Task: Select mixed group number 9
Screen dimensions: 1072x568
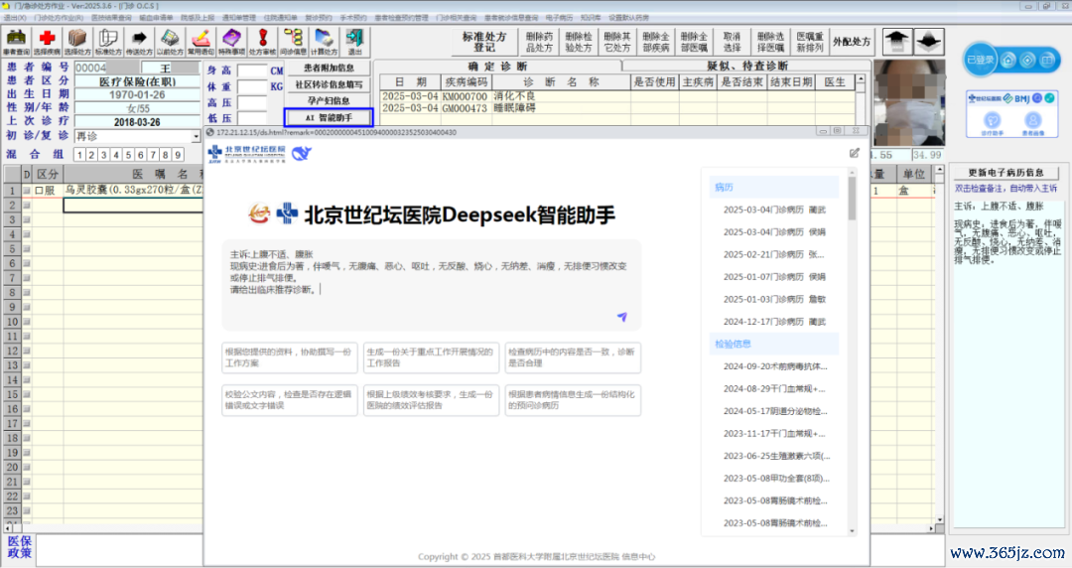Action: (x=178, y=155)
